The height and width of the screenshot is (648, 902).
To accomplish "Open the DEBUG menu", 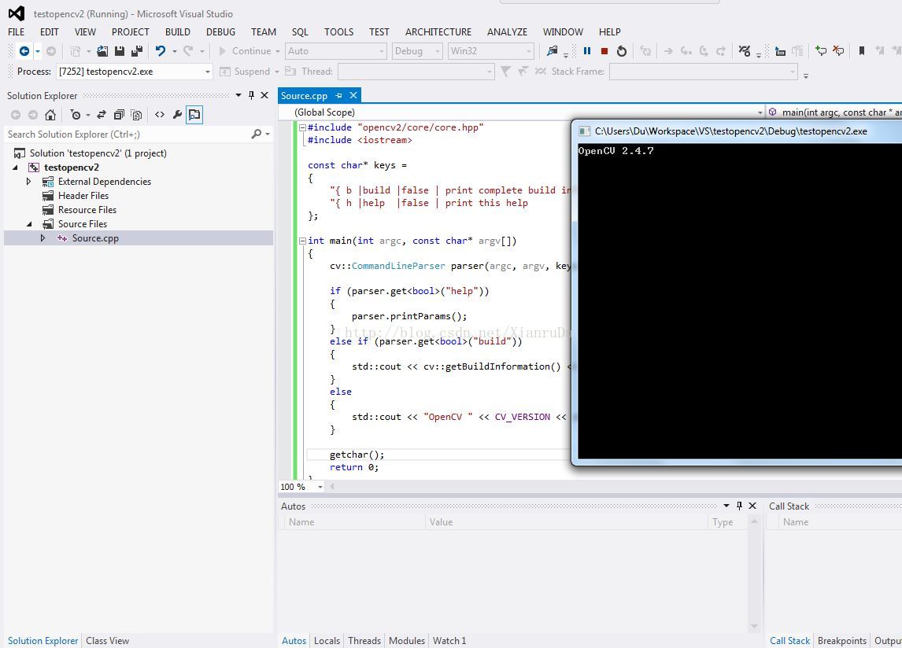I will (221, 31).
